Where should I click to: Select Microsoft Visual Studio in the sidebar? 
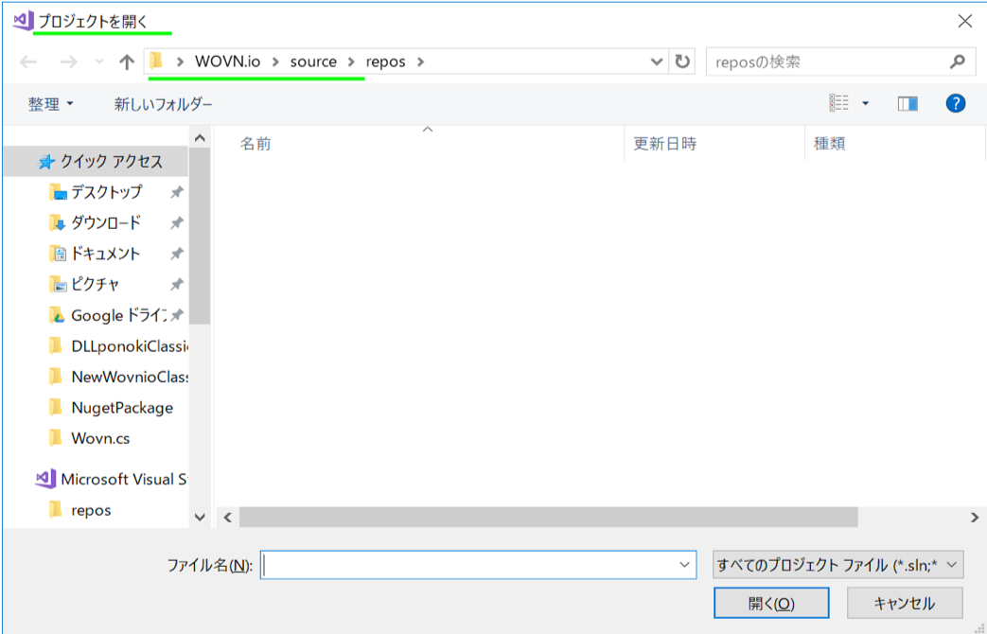click(122, 479)
